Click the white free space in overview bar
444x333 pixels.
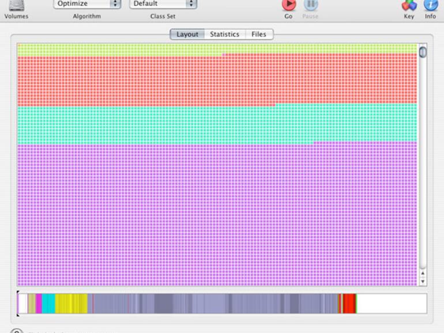click(391, 304)
